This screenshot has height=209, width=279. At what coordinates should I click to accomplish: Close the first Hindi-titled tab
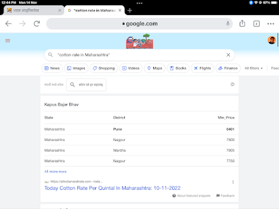point(59,10)
